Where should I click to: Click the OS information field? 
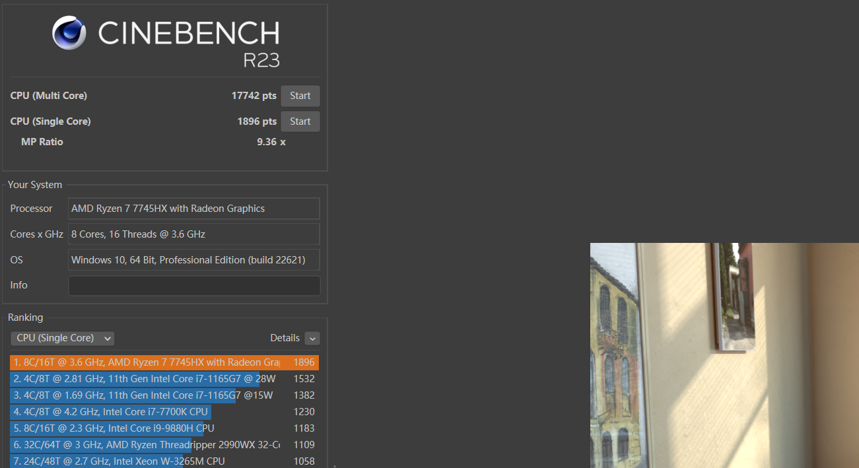click(194, 259)
